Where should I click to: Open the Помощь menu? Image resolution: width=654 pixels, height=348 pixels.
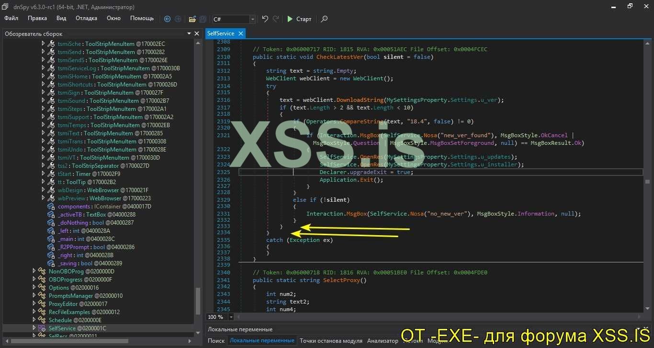coord(142,18)
